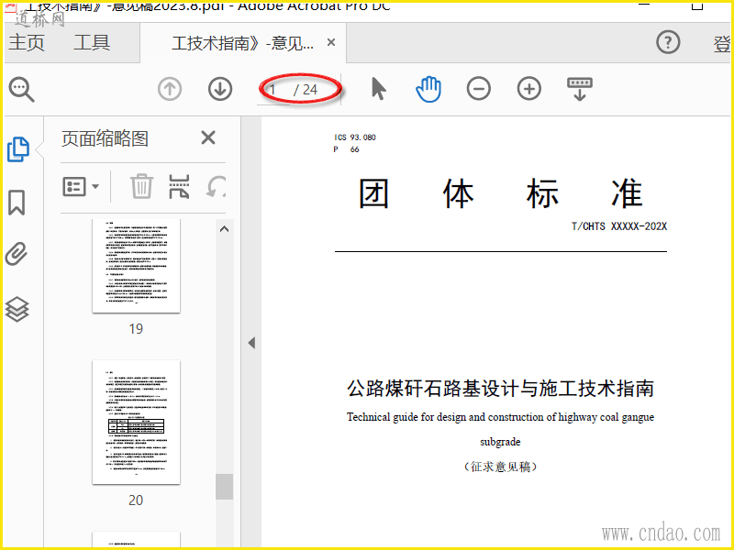Rotate page counterclockwise icon
Image resolution: width=734 pixels, height=550 pixels.
coord(216,187)
